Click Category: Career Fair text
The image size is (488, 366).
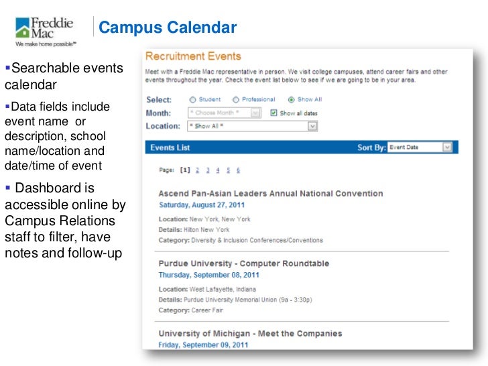(x=191, y=310)
